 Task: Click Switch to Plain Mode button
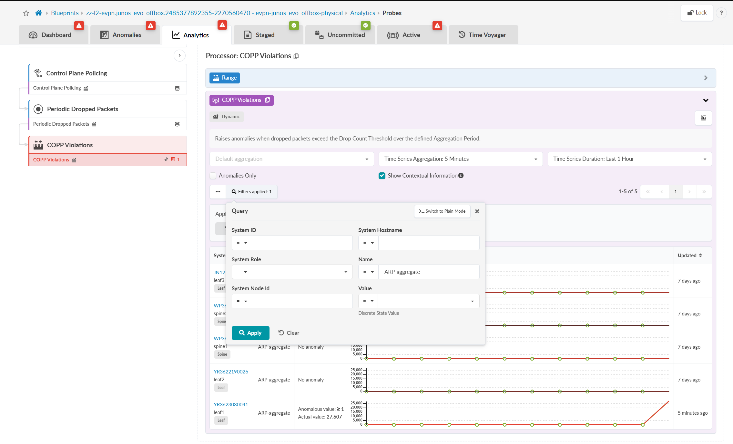[x=442, y=211]
